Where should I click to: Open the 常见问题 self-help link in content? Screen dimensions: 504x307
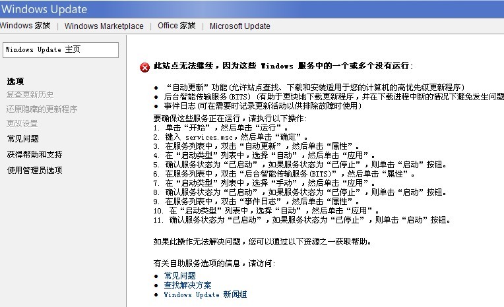[x=179, y=275]
